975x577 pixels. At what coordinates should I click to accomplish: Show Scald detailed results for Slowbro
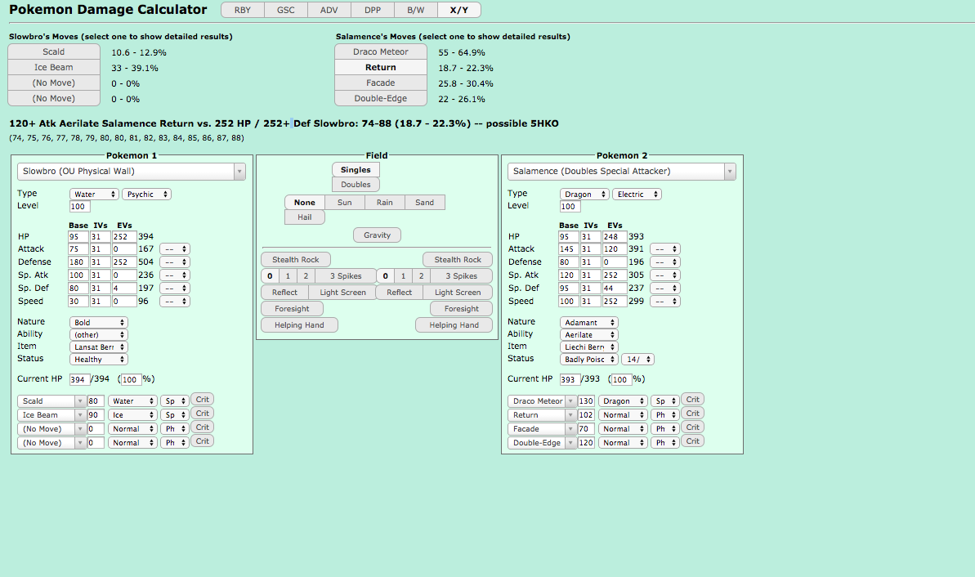(53, 51)
